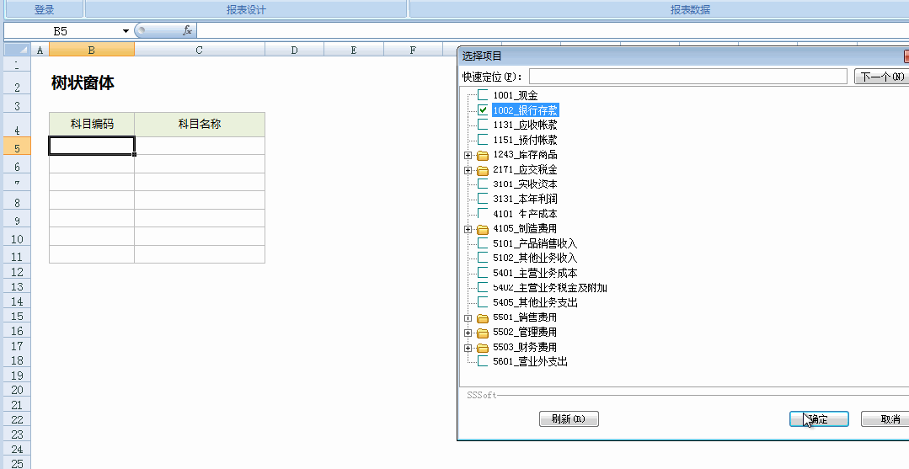909x469 pixels.
Task: Click the 刷新(R) button
Action: tap(569, 419)
